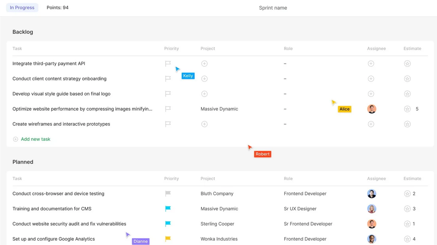The width and height of the screenshot is (437, 245).
Task: Click the estimate star on Conduct cross-browser and device testing
Action: pyautogui.click(x=407, y=193)
